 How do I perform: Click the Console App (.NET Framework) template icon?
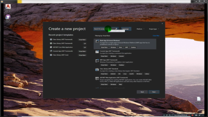pyautogui.click(x=97, y=52)
